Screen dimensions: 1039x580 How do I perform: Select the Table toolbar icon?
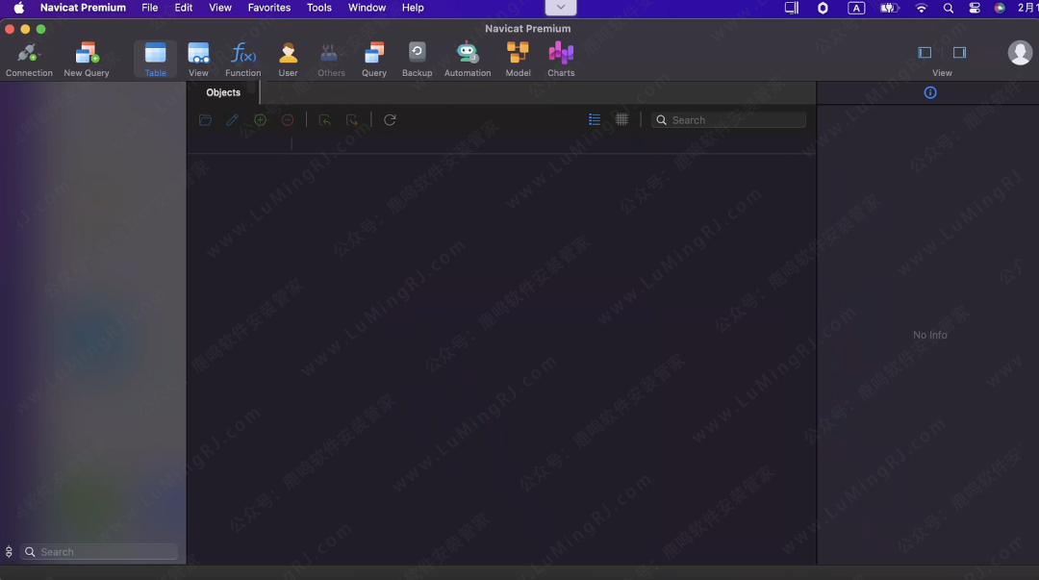(x=155, y=59)
